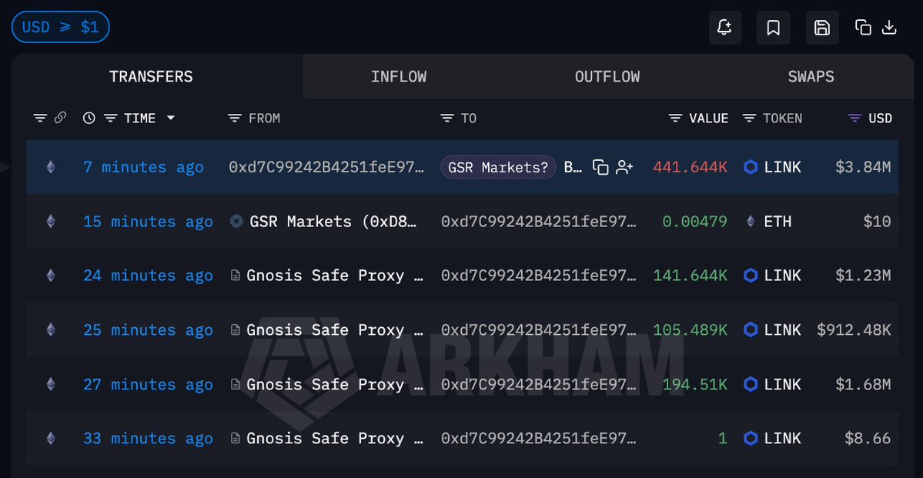
Task: Bookmark this view with the bookmark icon
Action: [x=773, y=28]
